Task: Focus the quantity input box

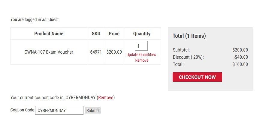Action: (141, 46)
